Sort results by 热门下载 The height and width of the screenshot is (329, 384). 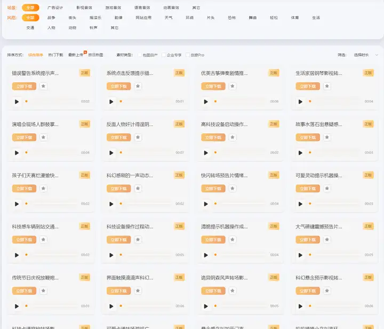(x=55, y=55)
